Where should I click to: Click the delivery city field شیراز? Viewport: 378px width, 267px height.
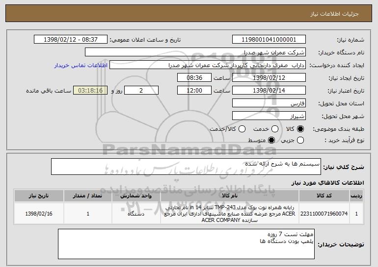coord(269,116)
